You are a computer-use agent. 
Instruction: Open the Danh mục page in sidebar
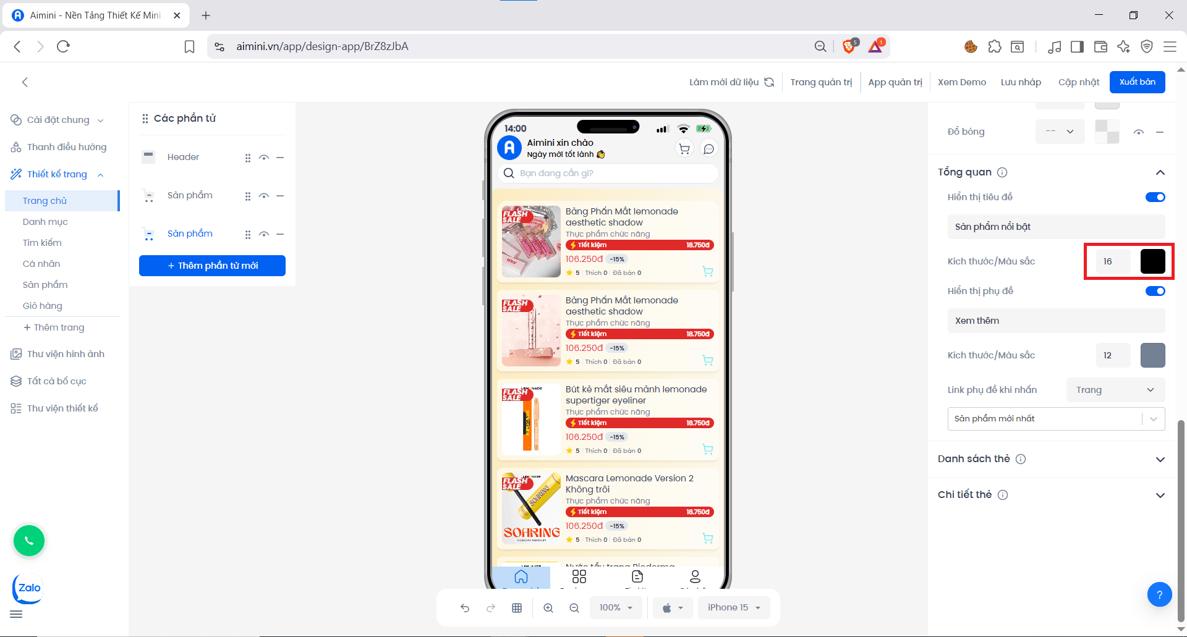[x=45, y=222]
